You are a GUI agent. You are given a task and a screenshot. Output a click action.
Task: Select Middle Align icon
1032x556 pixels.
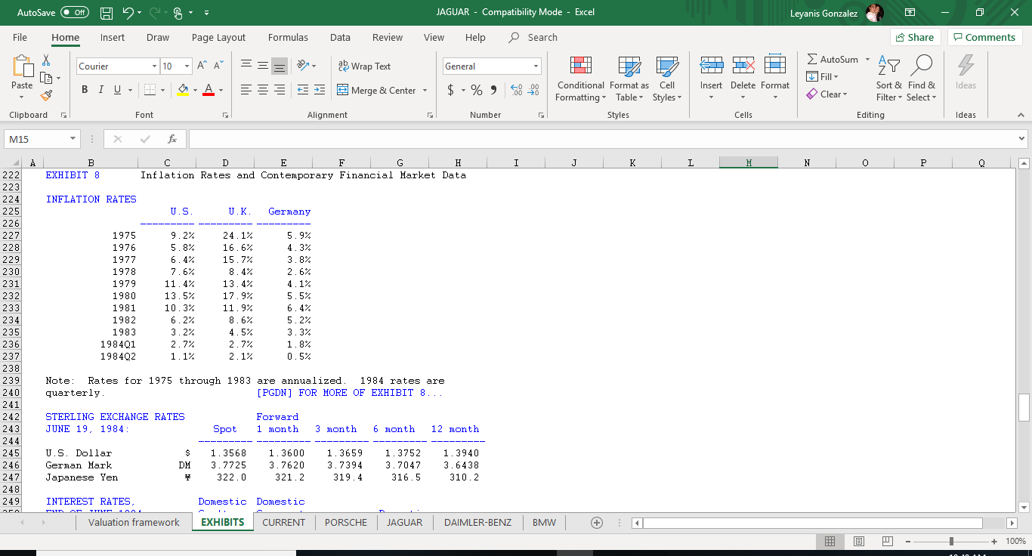click(x=263, y=66)
